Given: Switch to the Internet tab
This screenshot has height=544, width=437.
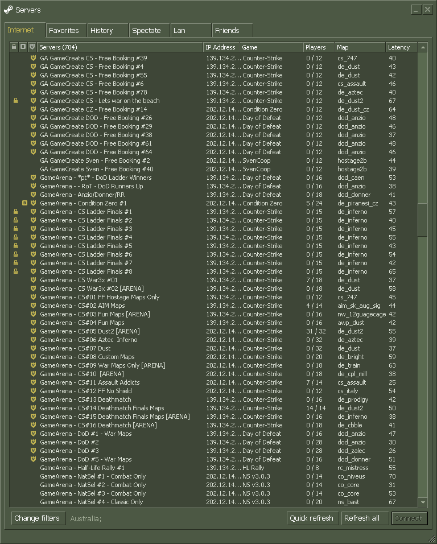Looking at the screenshot, I should click(24, 30).
